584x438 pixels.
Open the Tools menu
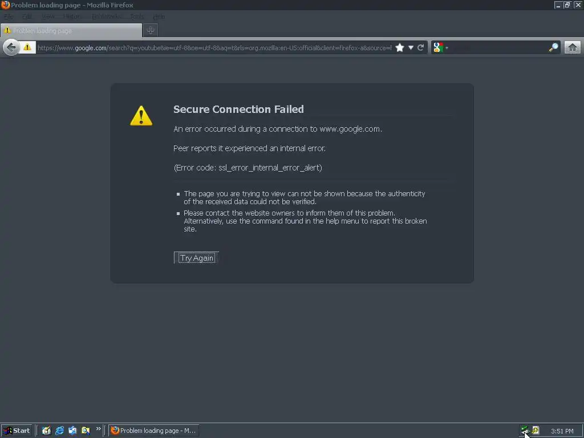(x=137, y=17)
